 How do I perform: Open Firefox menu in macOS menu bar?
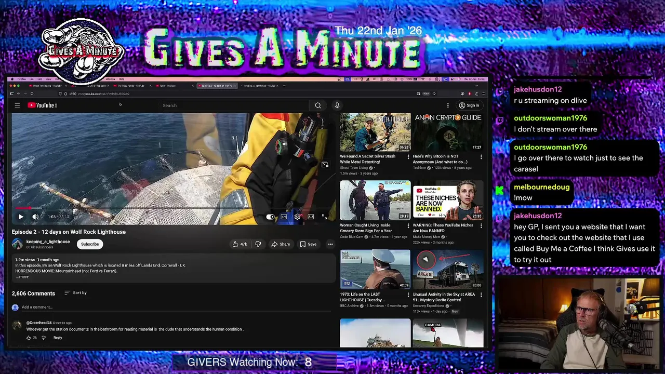tap(22, 79)
